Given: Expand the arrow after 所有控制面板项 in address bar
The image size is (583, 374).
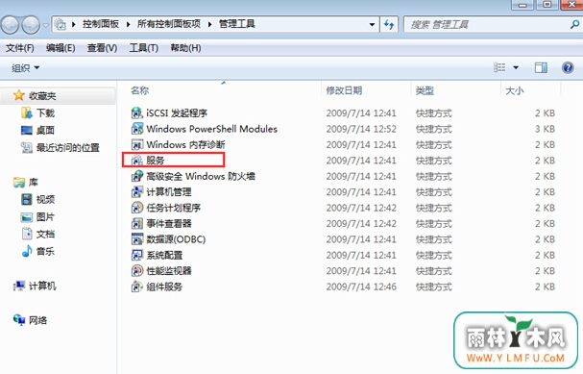Looking at the screenshot, I should [209, 25].
